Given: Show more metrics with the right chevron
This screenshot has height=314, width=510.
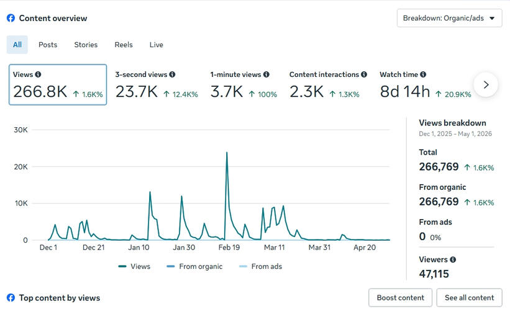Looking at the screenshot, I should tap(486, 85).
